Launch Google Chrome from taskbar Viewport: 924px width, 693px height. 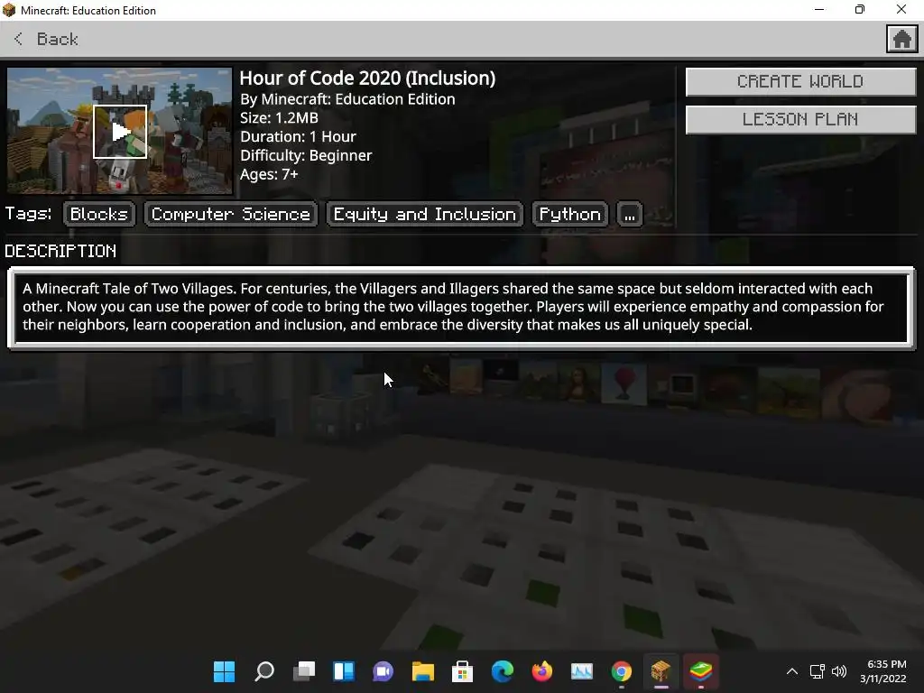pos(621,671)
